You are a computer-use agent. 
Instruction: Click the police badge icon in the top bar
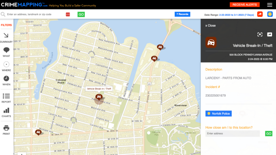pyautogui.click(x=270, y=14)
